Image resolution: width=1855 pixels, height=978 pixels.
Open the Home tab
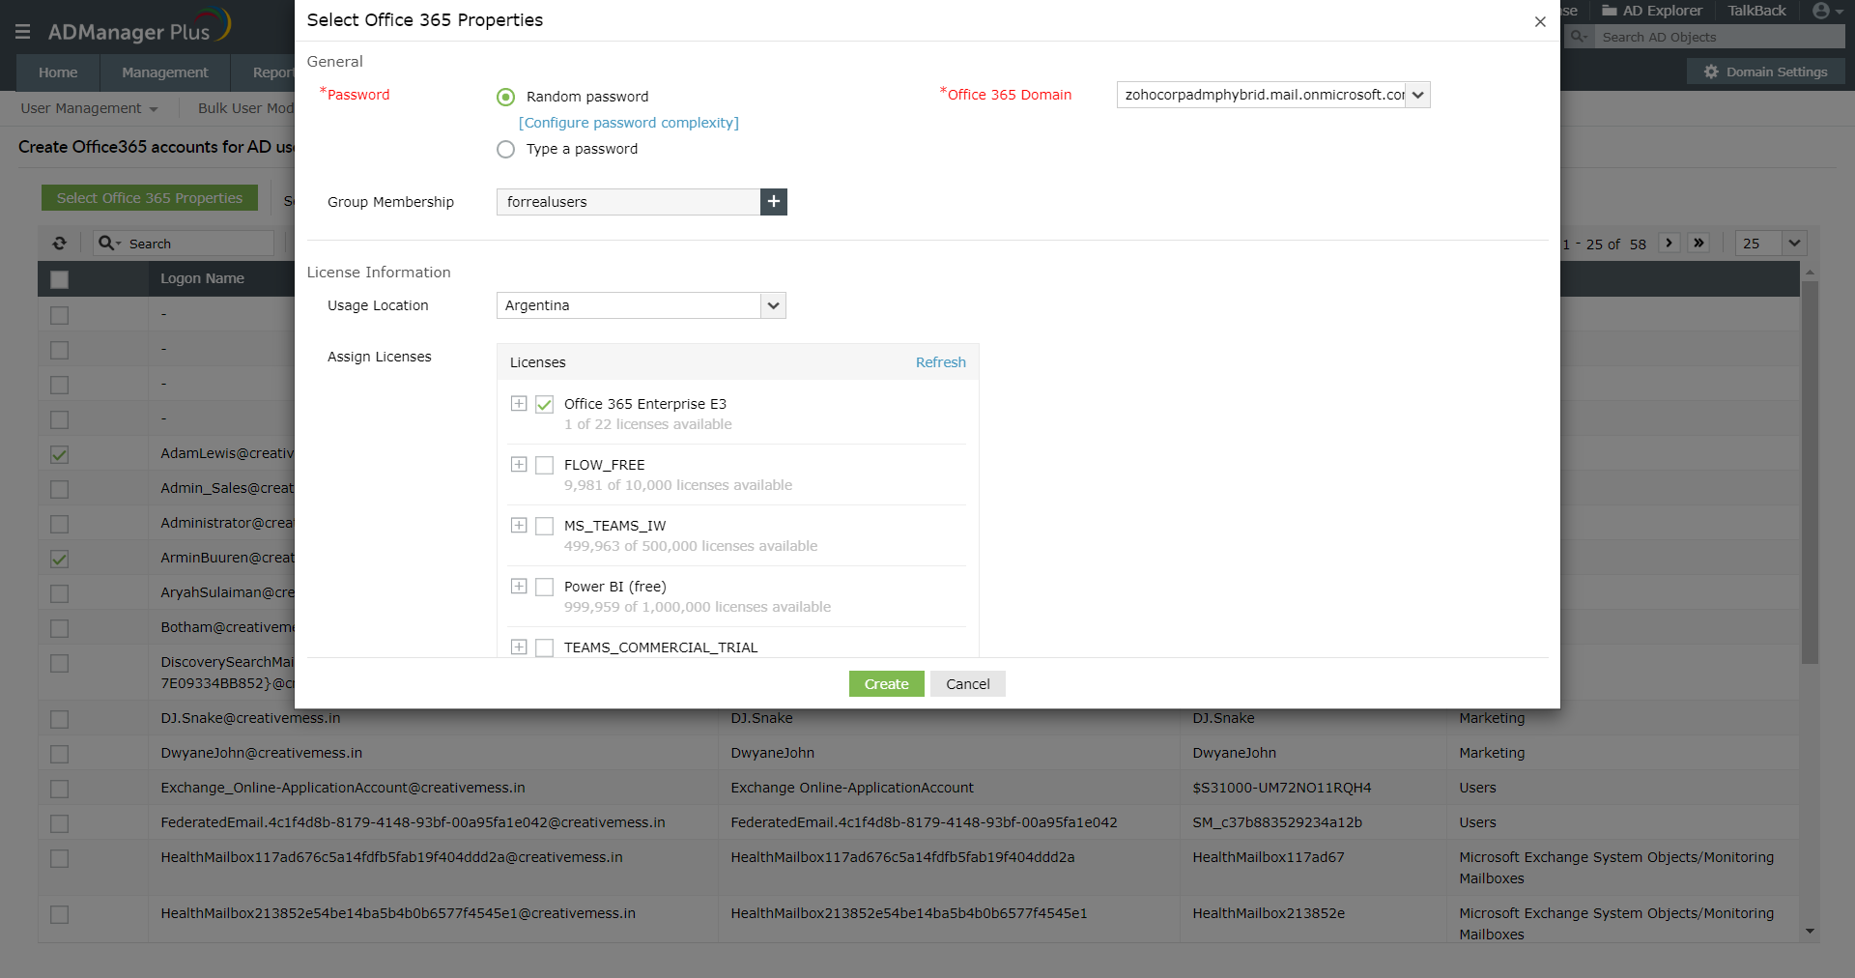pos(58,72)
